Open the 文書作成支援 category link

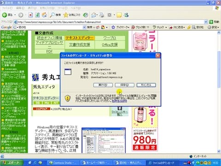point(80,45)
